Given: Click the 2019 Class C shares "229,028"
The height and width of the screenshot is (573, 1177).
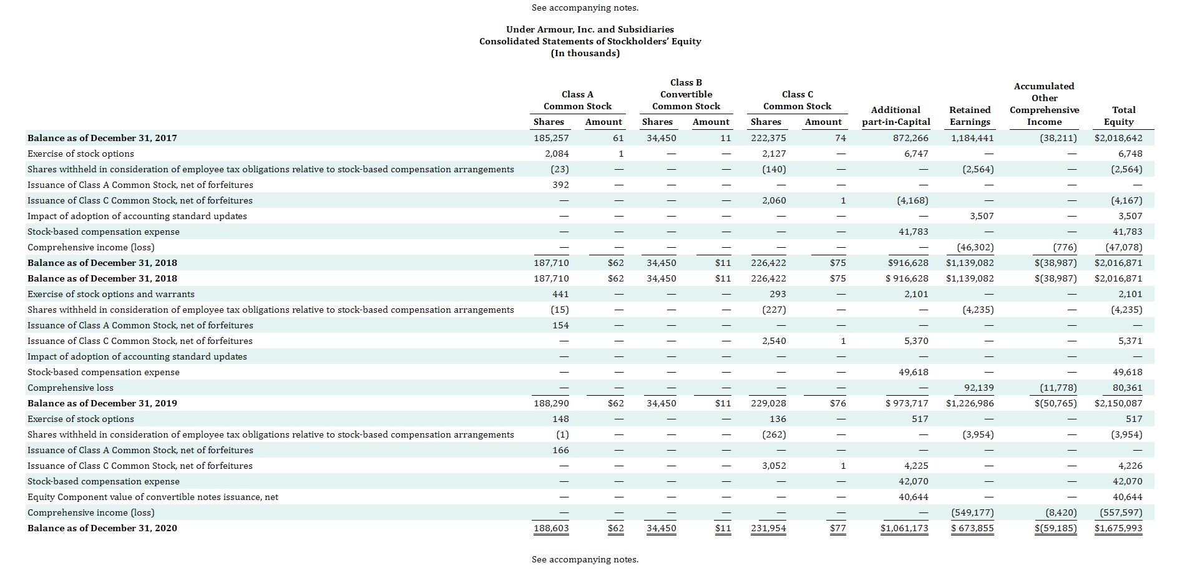Looking at the screenshot, I should click(768, 403).
